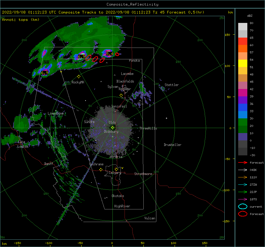Click the Innisfail city label
The image size is (265, 247).
click(x=119, y=106)
